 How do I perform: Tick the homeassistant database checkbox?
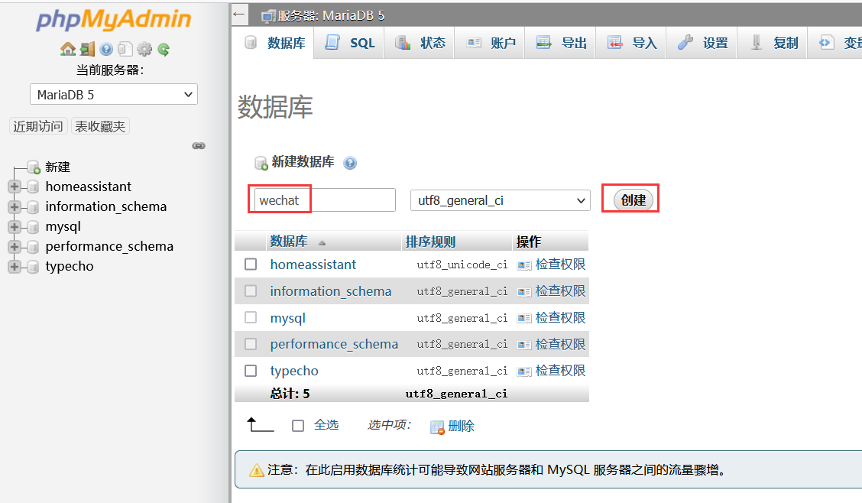[251, 264]
